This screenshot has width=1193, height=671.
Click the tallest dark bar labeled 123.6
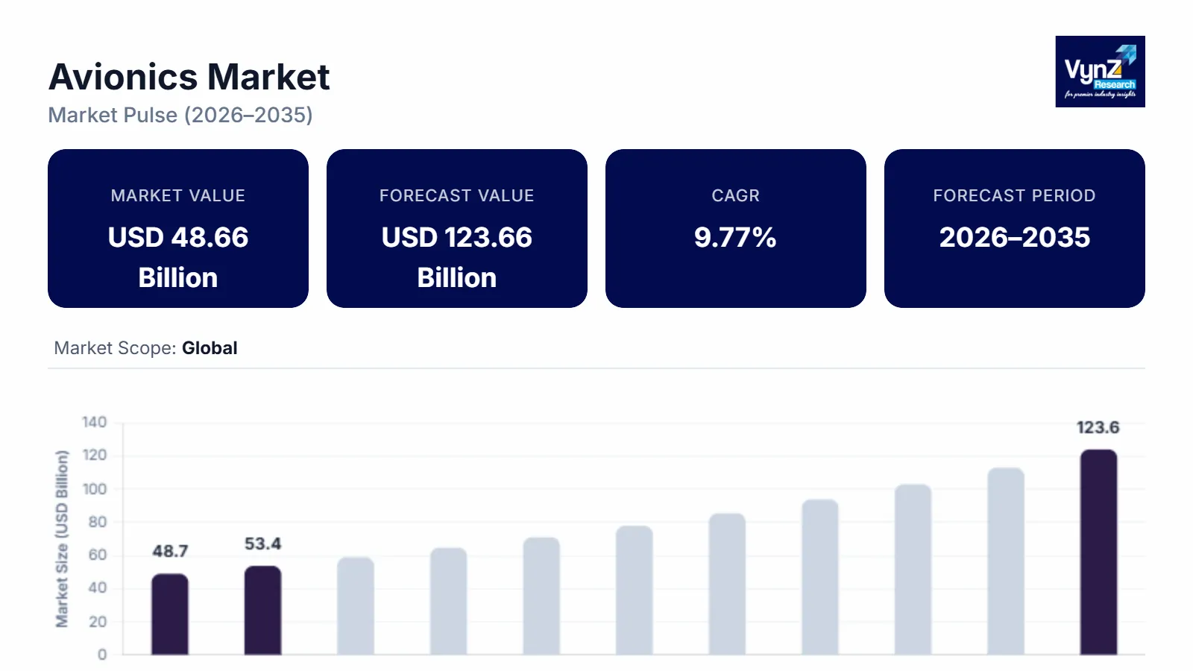point(1098,552)
